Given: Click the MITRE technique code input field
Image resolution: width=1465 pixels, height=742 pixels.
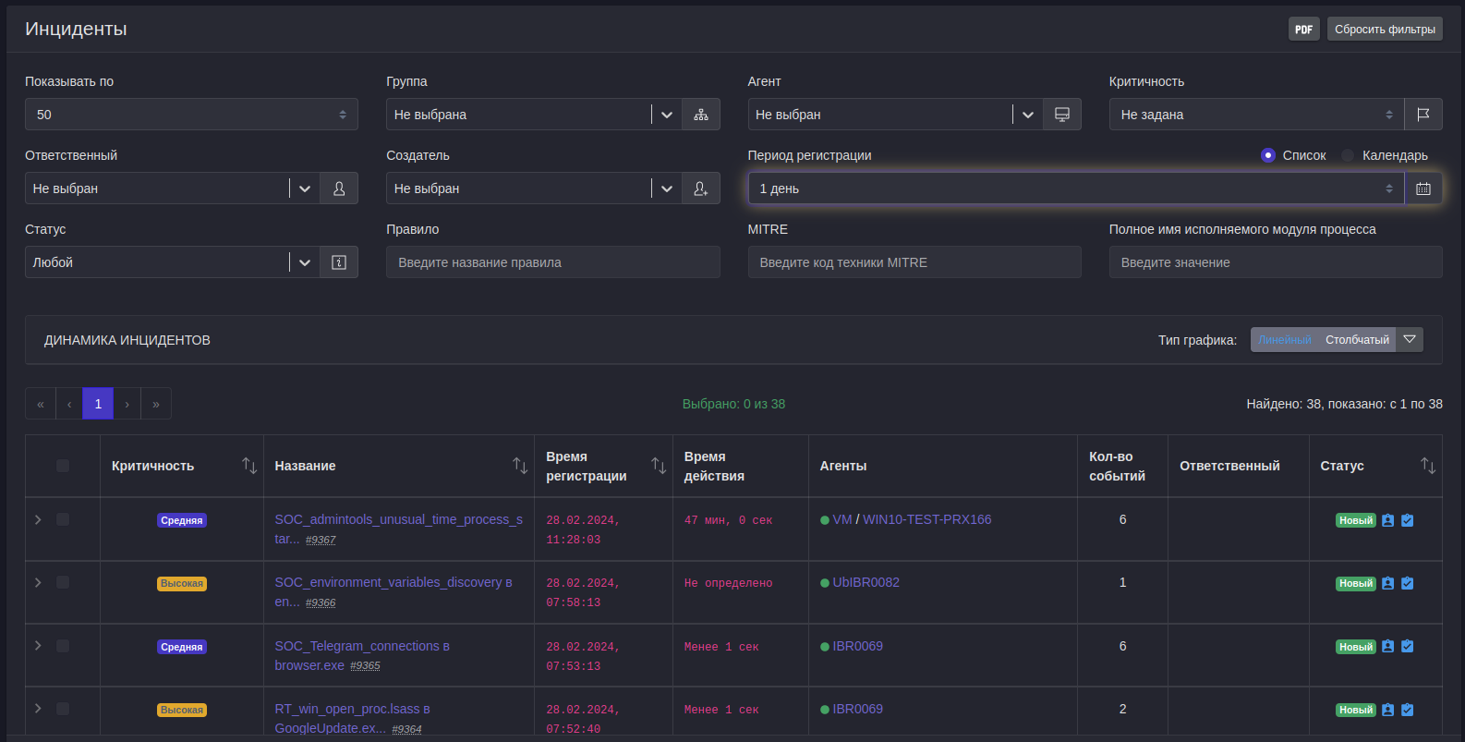Looking at the screenshot, I should 914,262.
